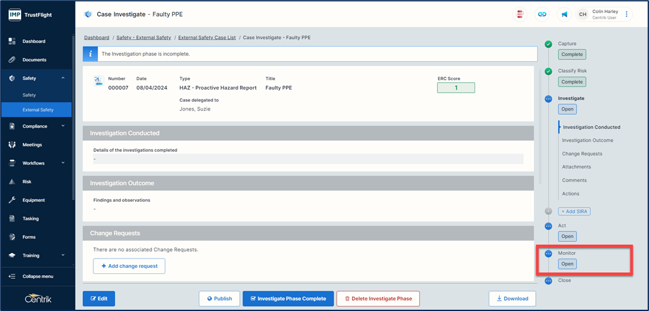Image resolution: width=649 pixels, height=311 pixels.
Task: Expand the Workflows sidebar menu
Action: pos(62,163)
